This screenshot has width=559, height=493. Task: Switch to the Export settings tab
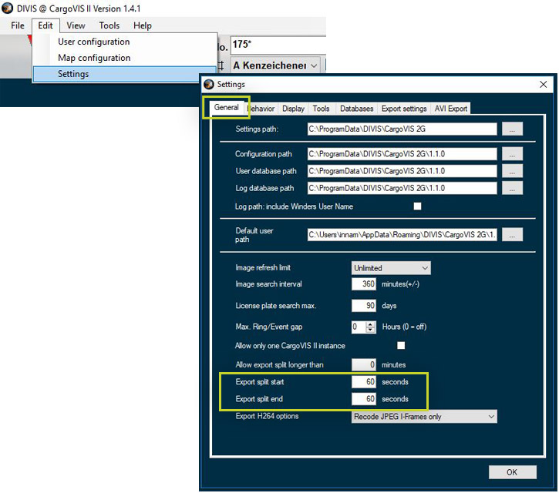403,109
